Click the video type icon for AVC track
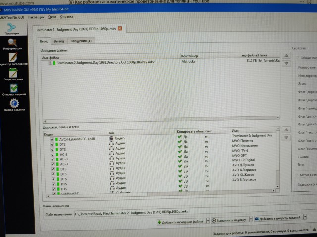This screenshot has width=317, height=237. pos(111,138)
